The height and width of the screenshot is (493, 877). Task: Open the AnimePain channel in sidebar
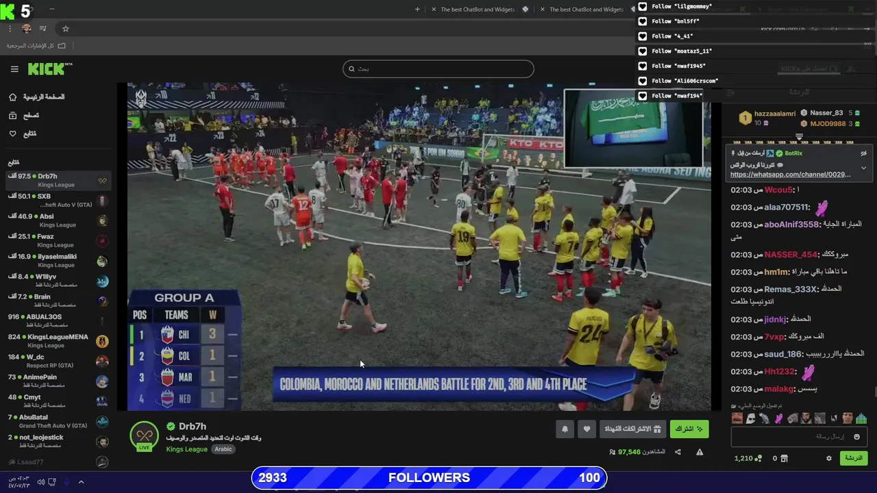point(58,381)
